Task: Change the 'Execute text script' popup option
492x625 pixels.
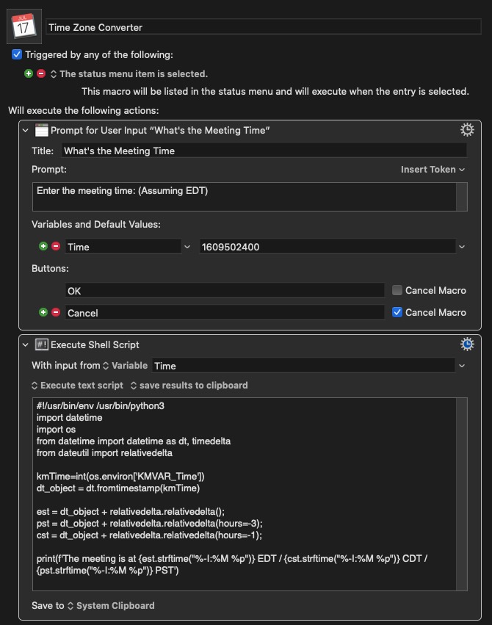Action: 77,386
